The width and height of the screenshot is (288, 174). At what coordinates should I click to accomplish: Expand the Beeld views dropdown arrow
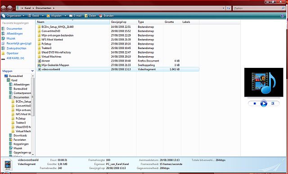[x=43, y=16]
